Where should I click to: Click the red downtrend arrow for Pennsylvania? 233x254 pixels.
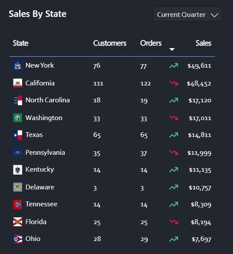[174, 153]
